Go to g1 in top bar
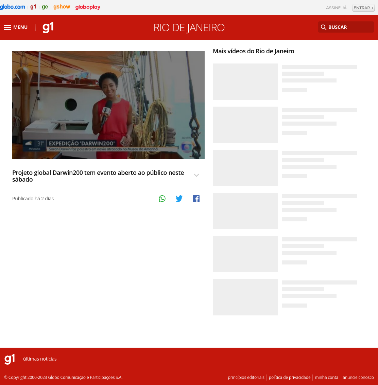Viewport: 378px width, 385px height. point(33,7)
